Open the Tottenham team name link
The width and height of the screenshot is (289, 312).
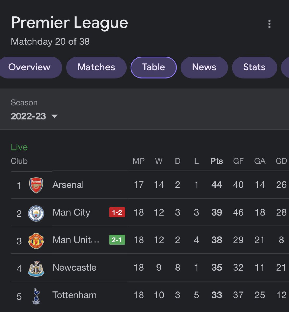point(74,295)
